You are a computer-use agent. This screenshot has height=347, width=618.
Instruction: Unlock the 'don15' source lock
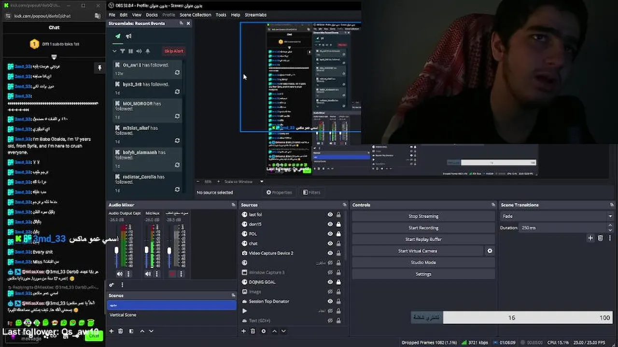pos(338,225)
